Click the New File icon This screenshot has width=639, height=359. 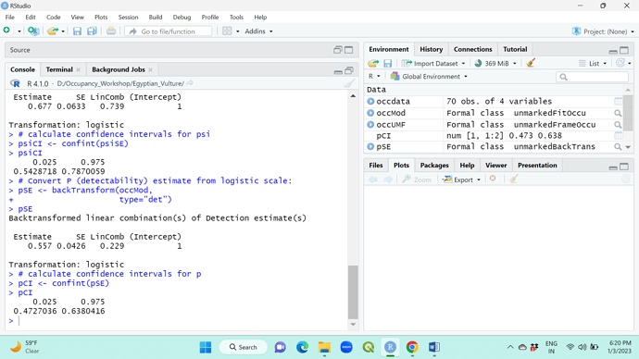coord(6,31)
